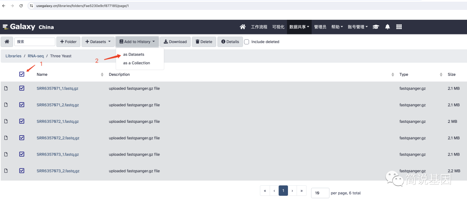Open the 管理员 menu item

(320, 27)
